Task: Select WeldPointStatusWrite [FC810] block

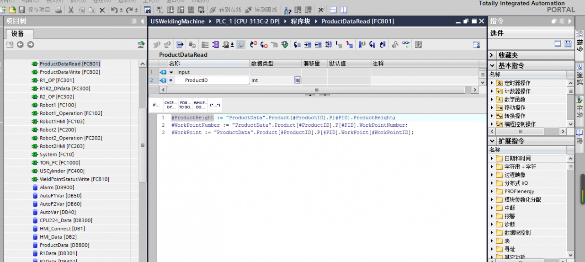Action: 74,179
